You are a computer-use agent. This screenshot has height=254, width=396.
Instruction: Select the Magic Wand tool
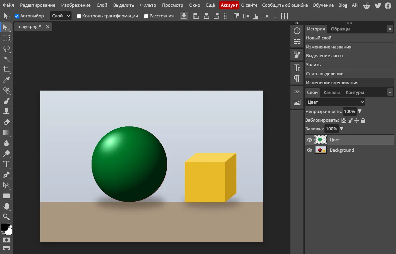[x=6, y=59]
